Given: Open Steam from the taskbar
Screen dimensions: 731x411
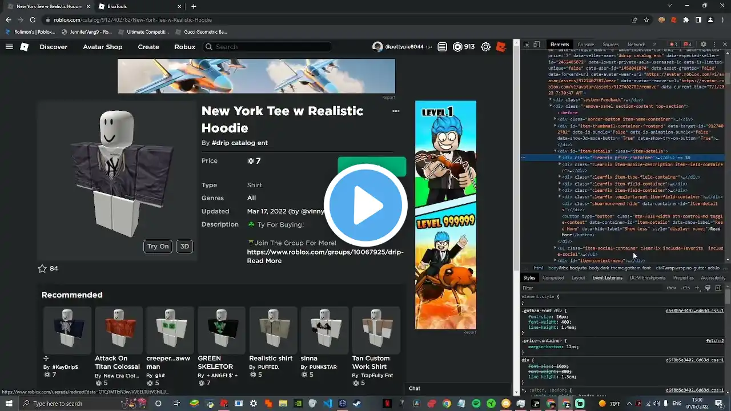Looking at the screenshot, I should [x=358, y=404].
